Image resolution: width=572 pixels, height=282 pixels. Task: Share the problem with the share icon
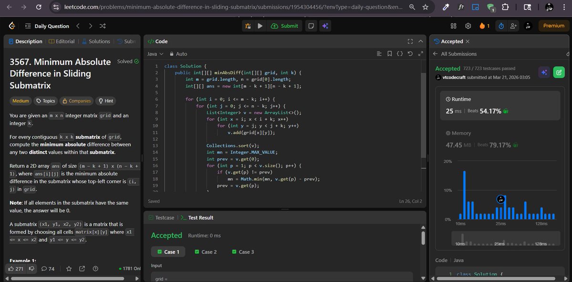click(x=82, y=269)
